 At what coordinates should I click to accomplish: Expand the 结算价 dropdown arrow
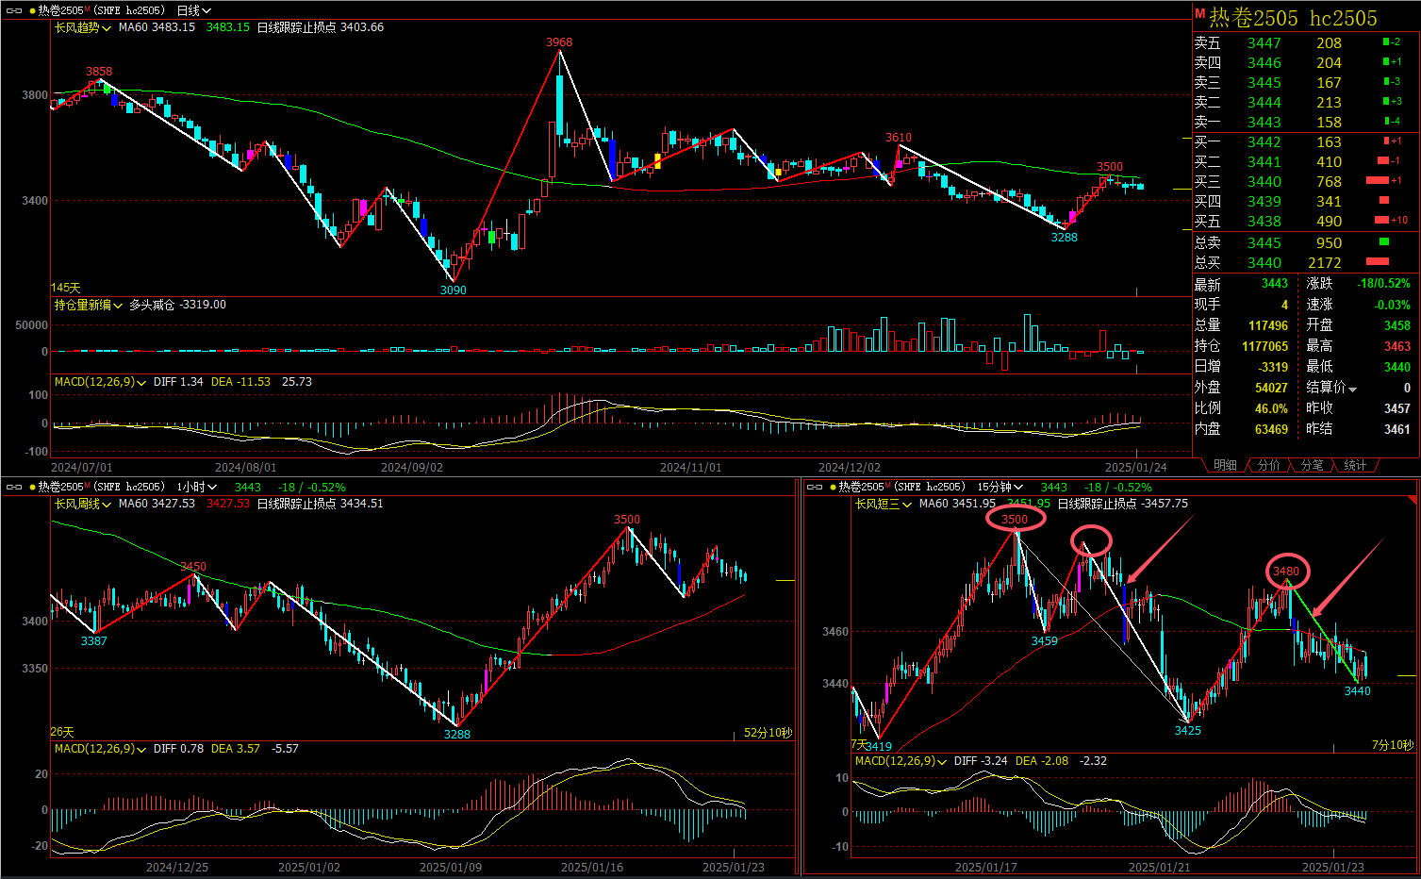click(1353, 390)
